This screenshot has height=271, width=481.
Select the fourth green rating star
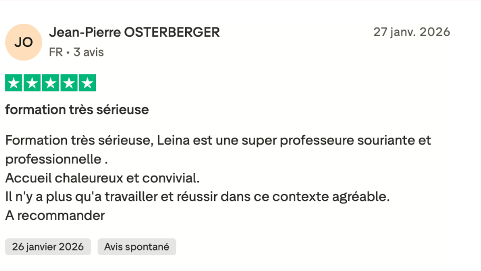click(69, 83)
